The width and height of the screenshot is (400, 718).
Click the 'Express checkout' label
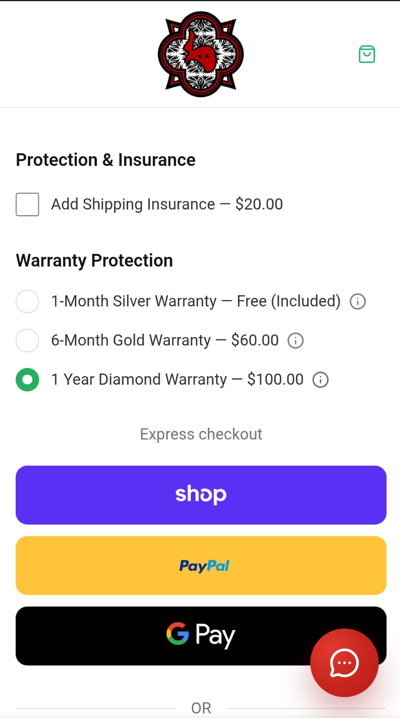(x=201, y=434)
